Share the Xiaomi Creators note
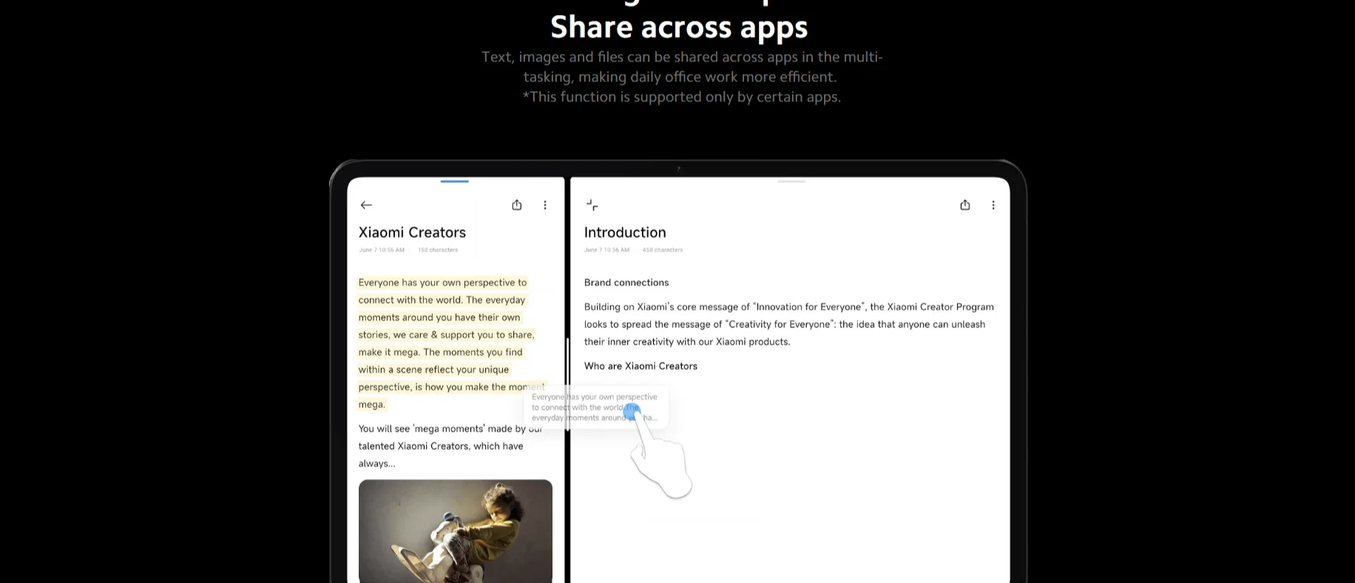1355x583 pixels. pos(517,205)
